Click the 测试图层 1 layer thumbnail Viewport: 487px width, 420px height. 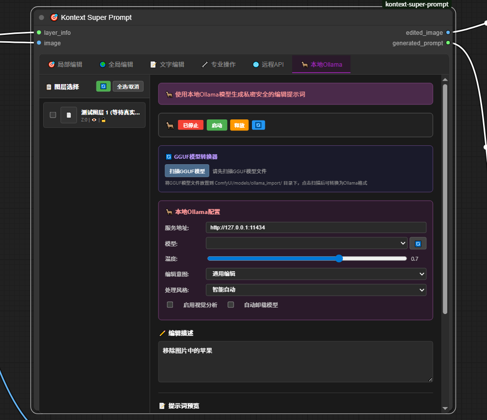point(69,115)
